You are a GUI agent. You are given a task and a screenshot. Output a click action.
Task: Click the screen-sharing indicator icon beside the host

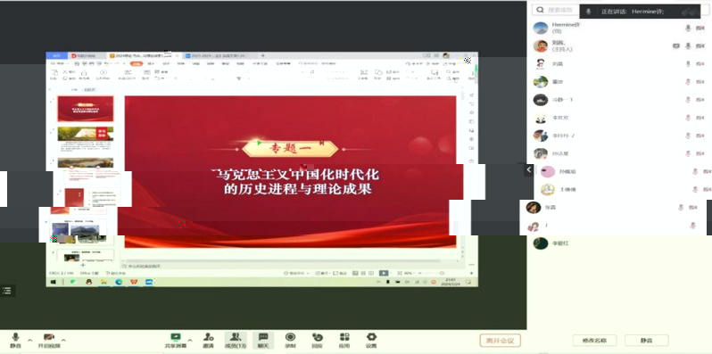point(675,45)
